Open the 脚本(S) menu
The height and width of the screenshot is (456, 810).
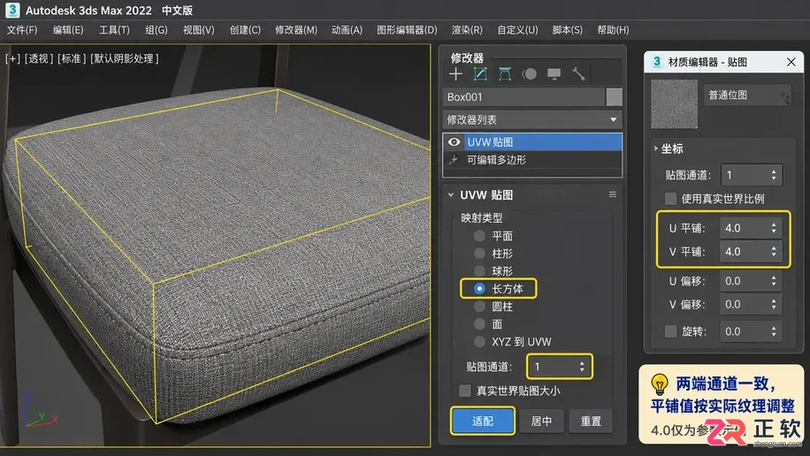click(567, 30)
